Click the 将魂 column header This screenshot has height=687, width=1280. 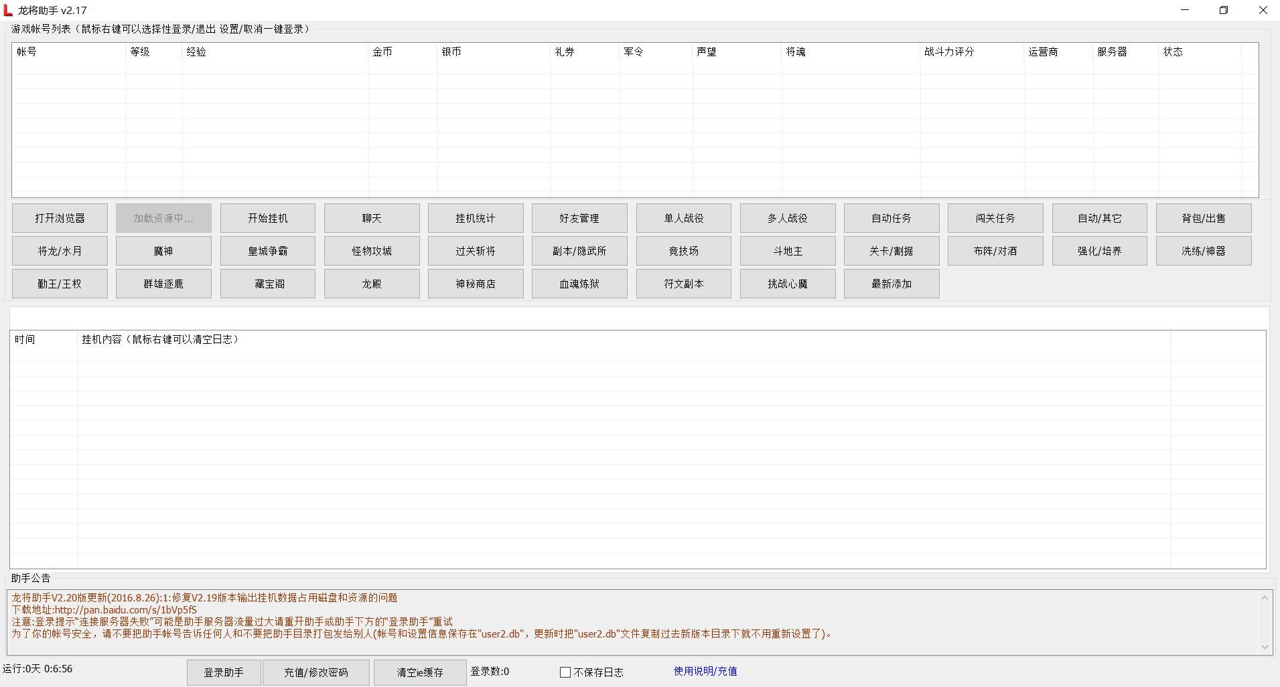851,52
